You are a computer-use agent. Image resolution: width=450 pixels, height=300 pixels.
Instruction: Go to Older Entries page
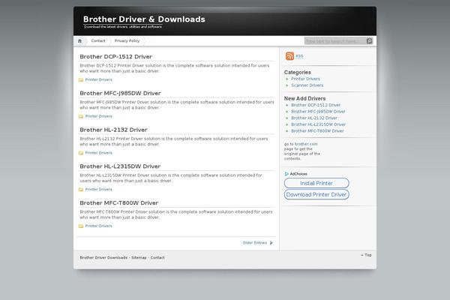(x=255, y=243)
